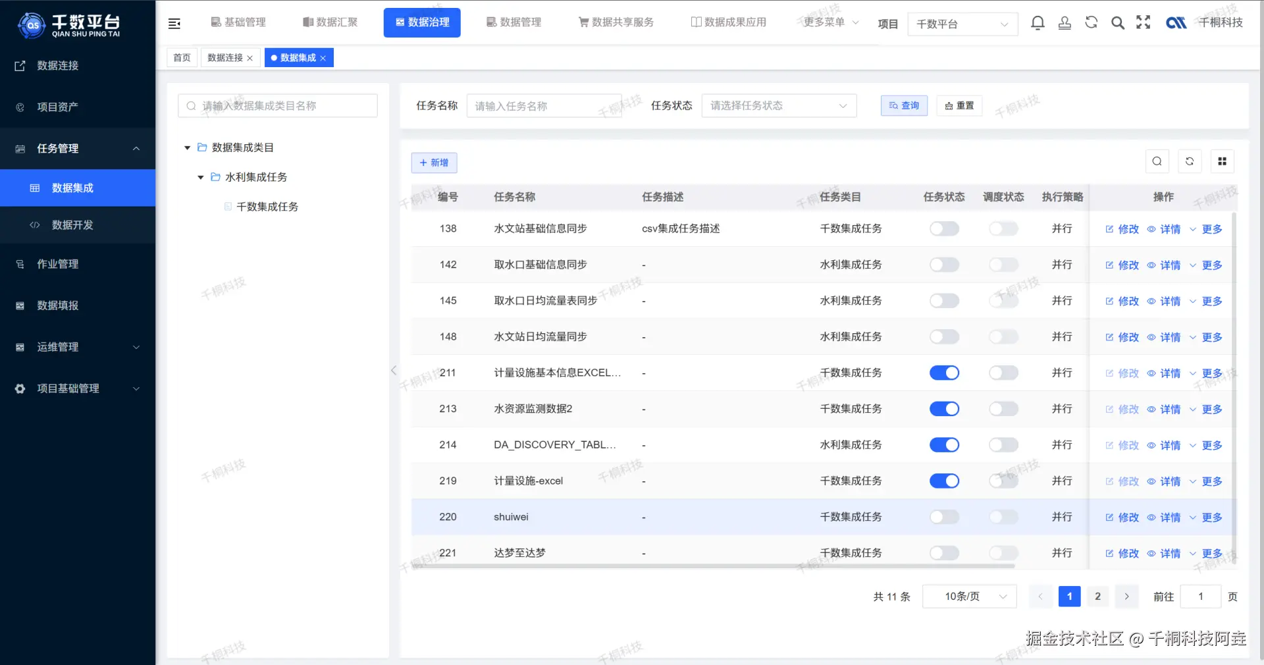
Task: Click the grid view icon above the task table
Action: (x=1223, y=161)
